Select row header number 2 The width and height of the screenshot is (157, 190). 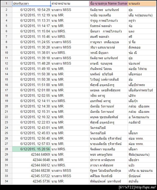point(7,10)
